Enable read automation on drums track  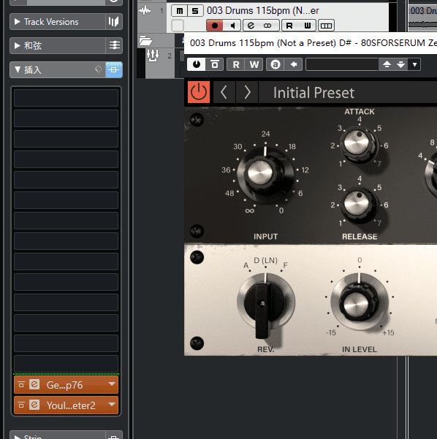tap(289, 26)
